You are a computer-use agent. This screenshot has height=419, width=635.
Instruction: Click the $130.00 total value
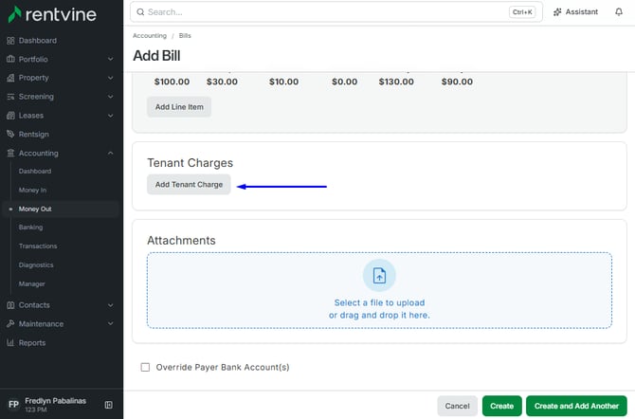point(396,82)
